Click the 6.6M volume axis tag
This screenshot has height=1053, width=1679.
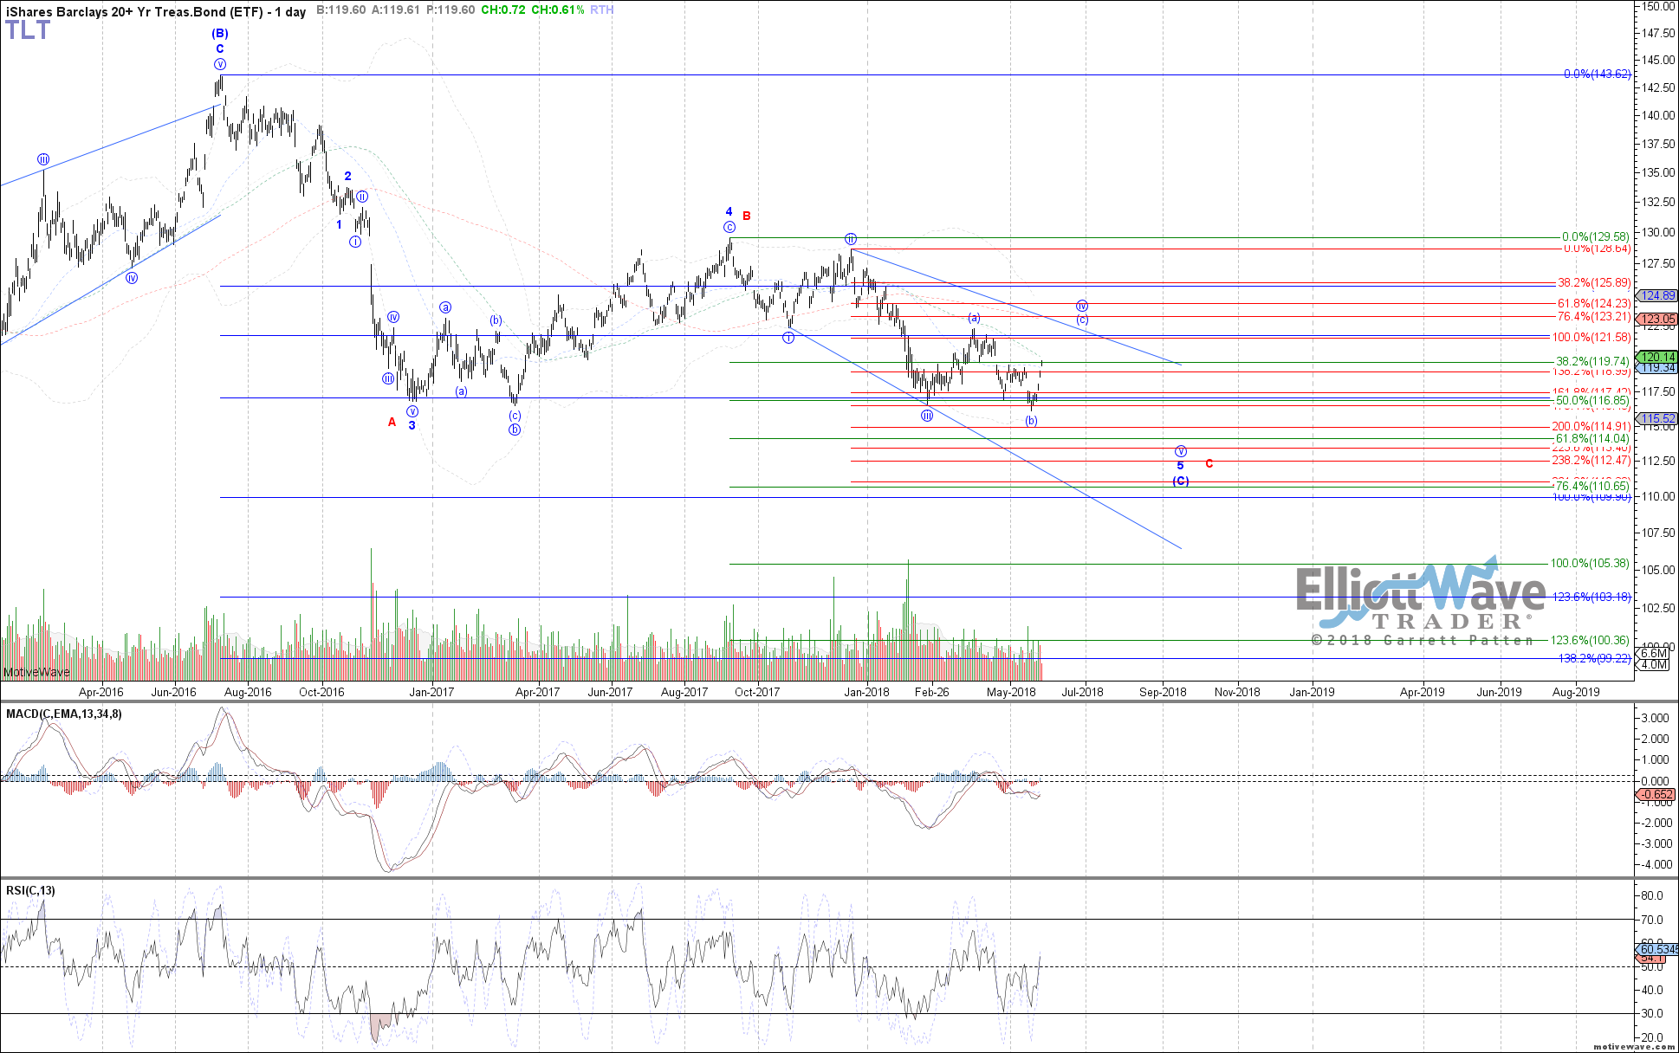(x=1653, y=654)
